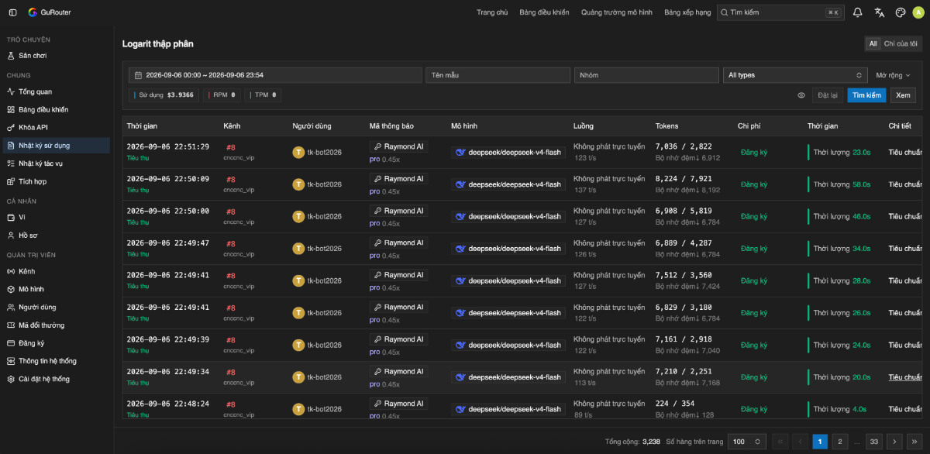The width and height of the screenshot is (930, 454).
Task: Open Khóa API in the sidebar
Action: [x=55, y=127]
